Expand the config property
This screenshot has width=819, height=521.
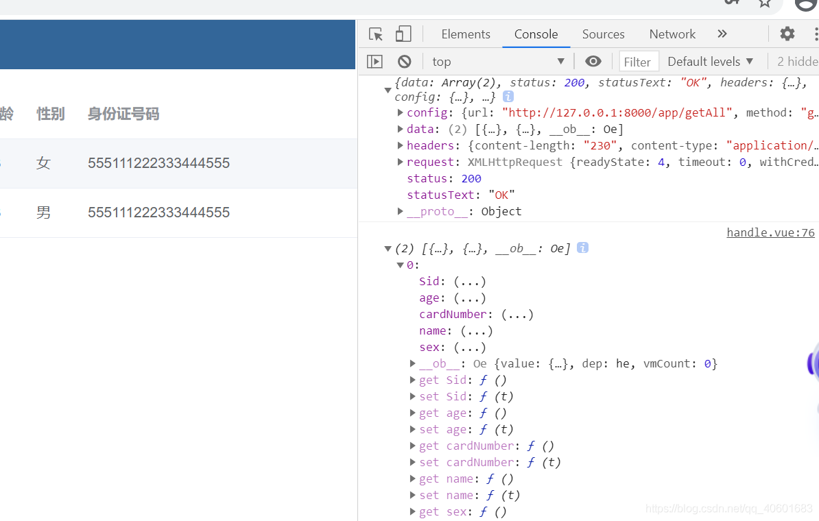coord(400,112)
